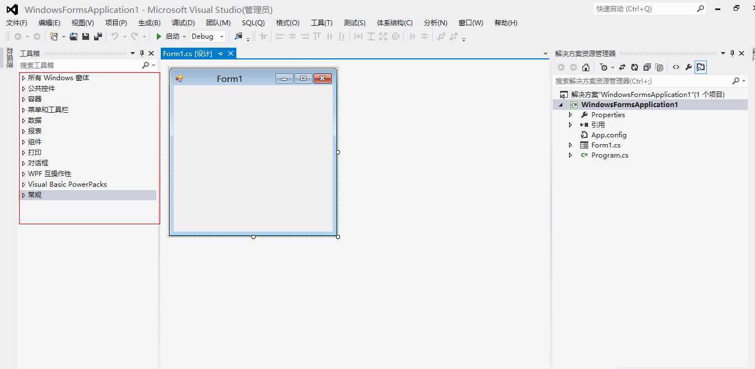The image size is (755, 369).
Task: Close the Form1.cs design tab
Action: [x=230, y=53]
